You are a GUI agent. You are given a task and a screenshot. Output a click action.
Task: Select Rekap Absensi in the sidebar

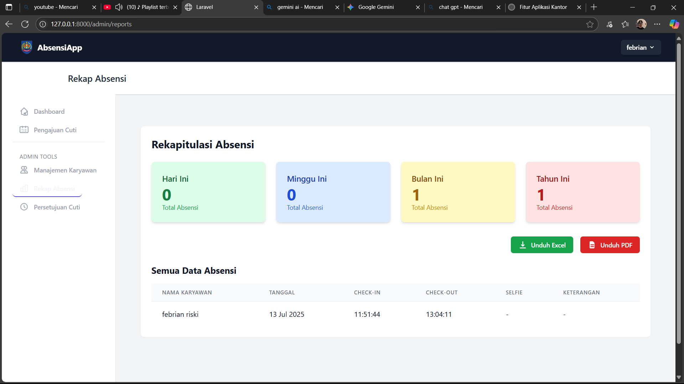54,188
